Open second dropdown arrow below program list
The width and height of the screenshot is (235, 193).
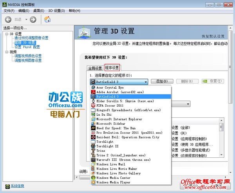pyautogui.click(x=188, y=104)
